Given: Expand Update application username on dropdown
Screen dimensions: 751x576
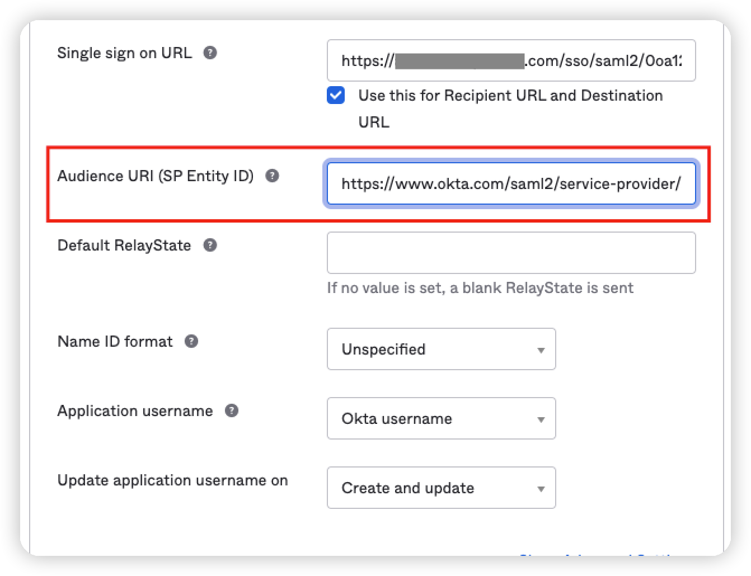Looking at the screenshot, I should tap(441, 488).
